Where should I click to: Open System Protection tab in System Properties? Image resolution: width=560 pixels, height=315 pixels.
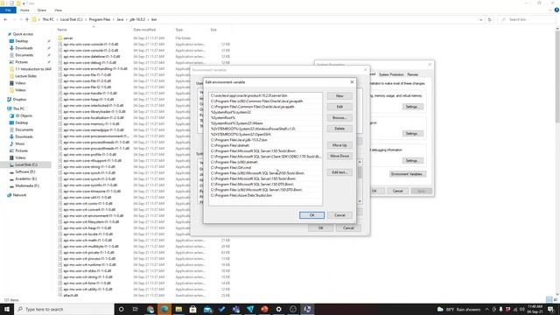[x=391, y=74]
